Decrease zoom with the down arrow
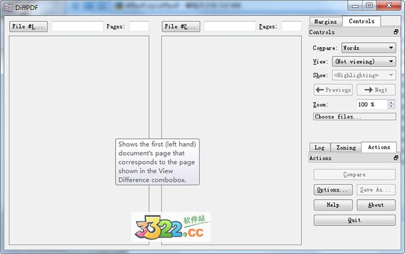405x254 pixels. (391, 106)
